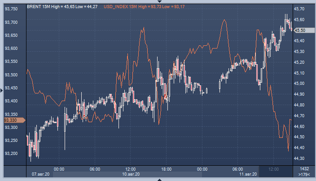The image size is (316, 181).
Task: Click the 93,500 left axis value
Action: [11, 75]
